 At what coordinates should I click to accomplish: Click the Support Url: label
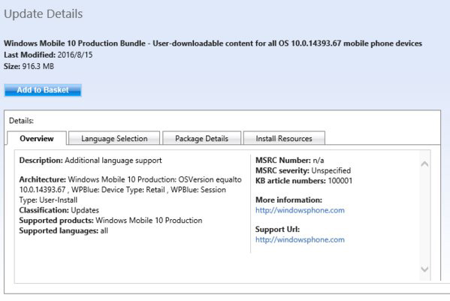click(277, 230)
